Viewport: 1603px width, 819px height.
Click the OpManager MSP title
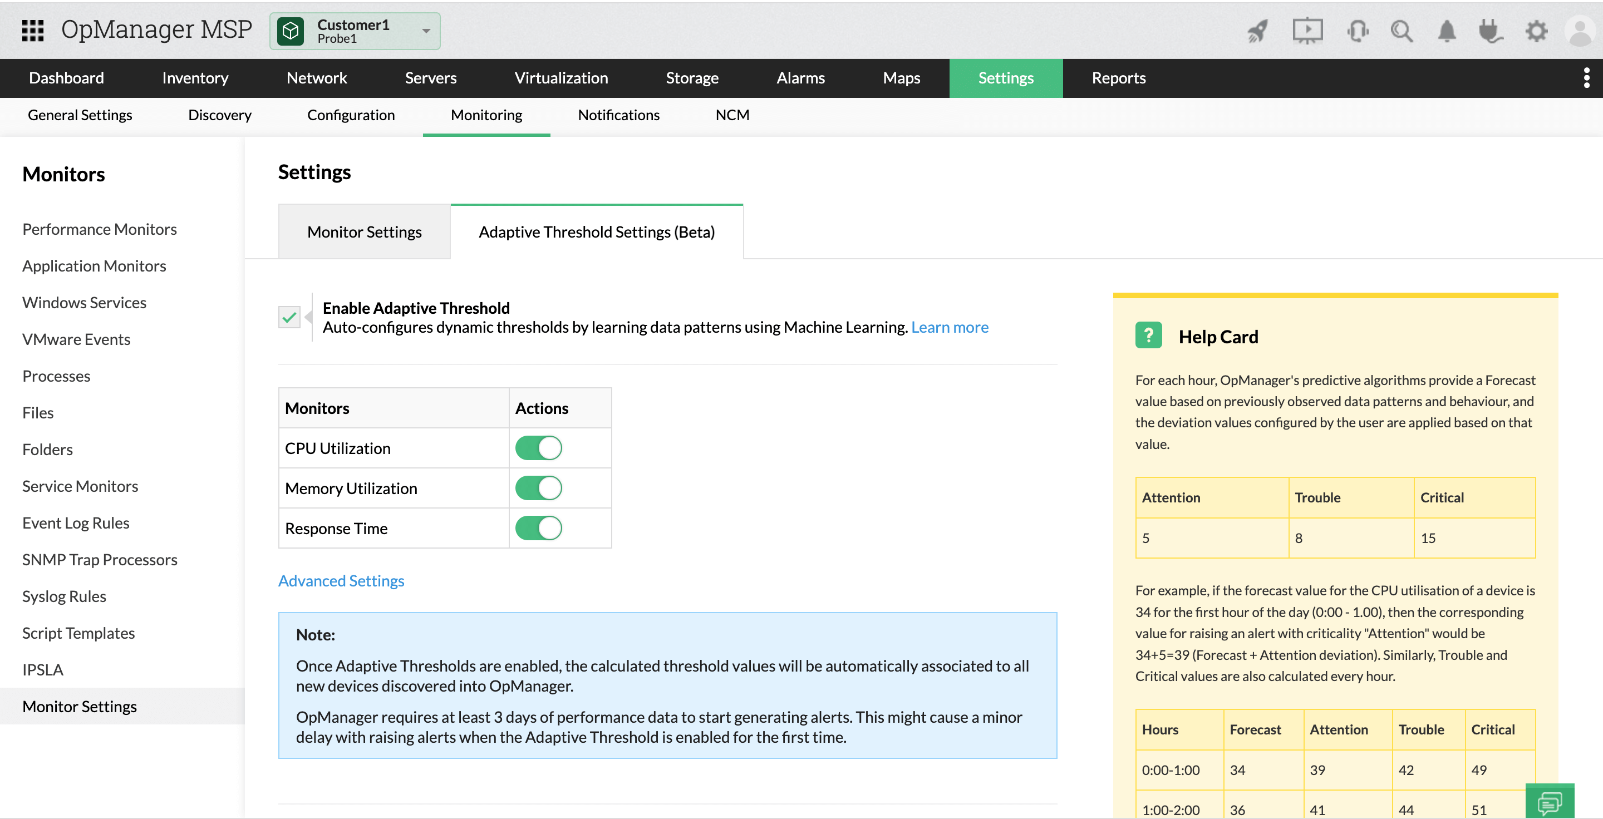coord(156,29)
